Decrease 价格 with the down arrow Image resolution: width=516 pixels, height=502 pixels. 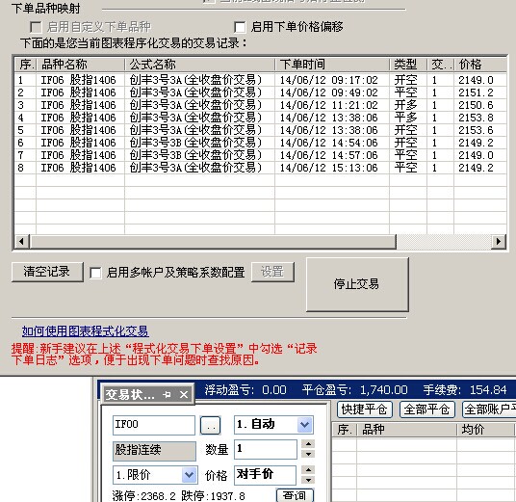click(309, 480)
